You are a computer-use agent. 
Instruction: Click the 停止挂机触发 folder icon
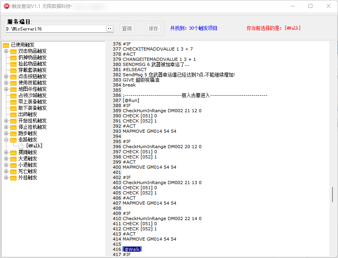click(13, 127)
